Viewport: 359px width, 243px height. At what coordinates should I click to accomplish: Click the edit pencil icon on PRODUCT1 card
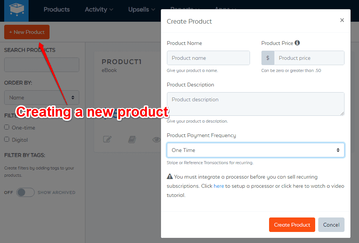coord(107,139)
